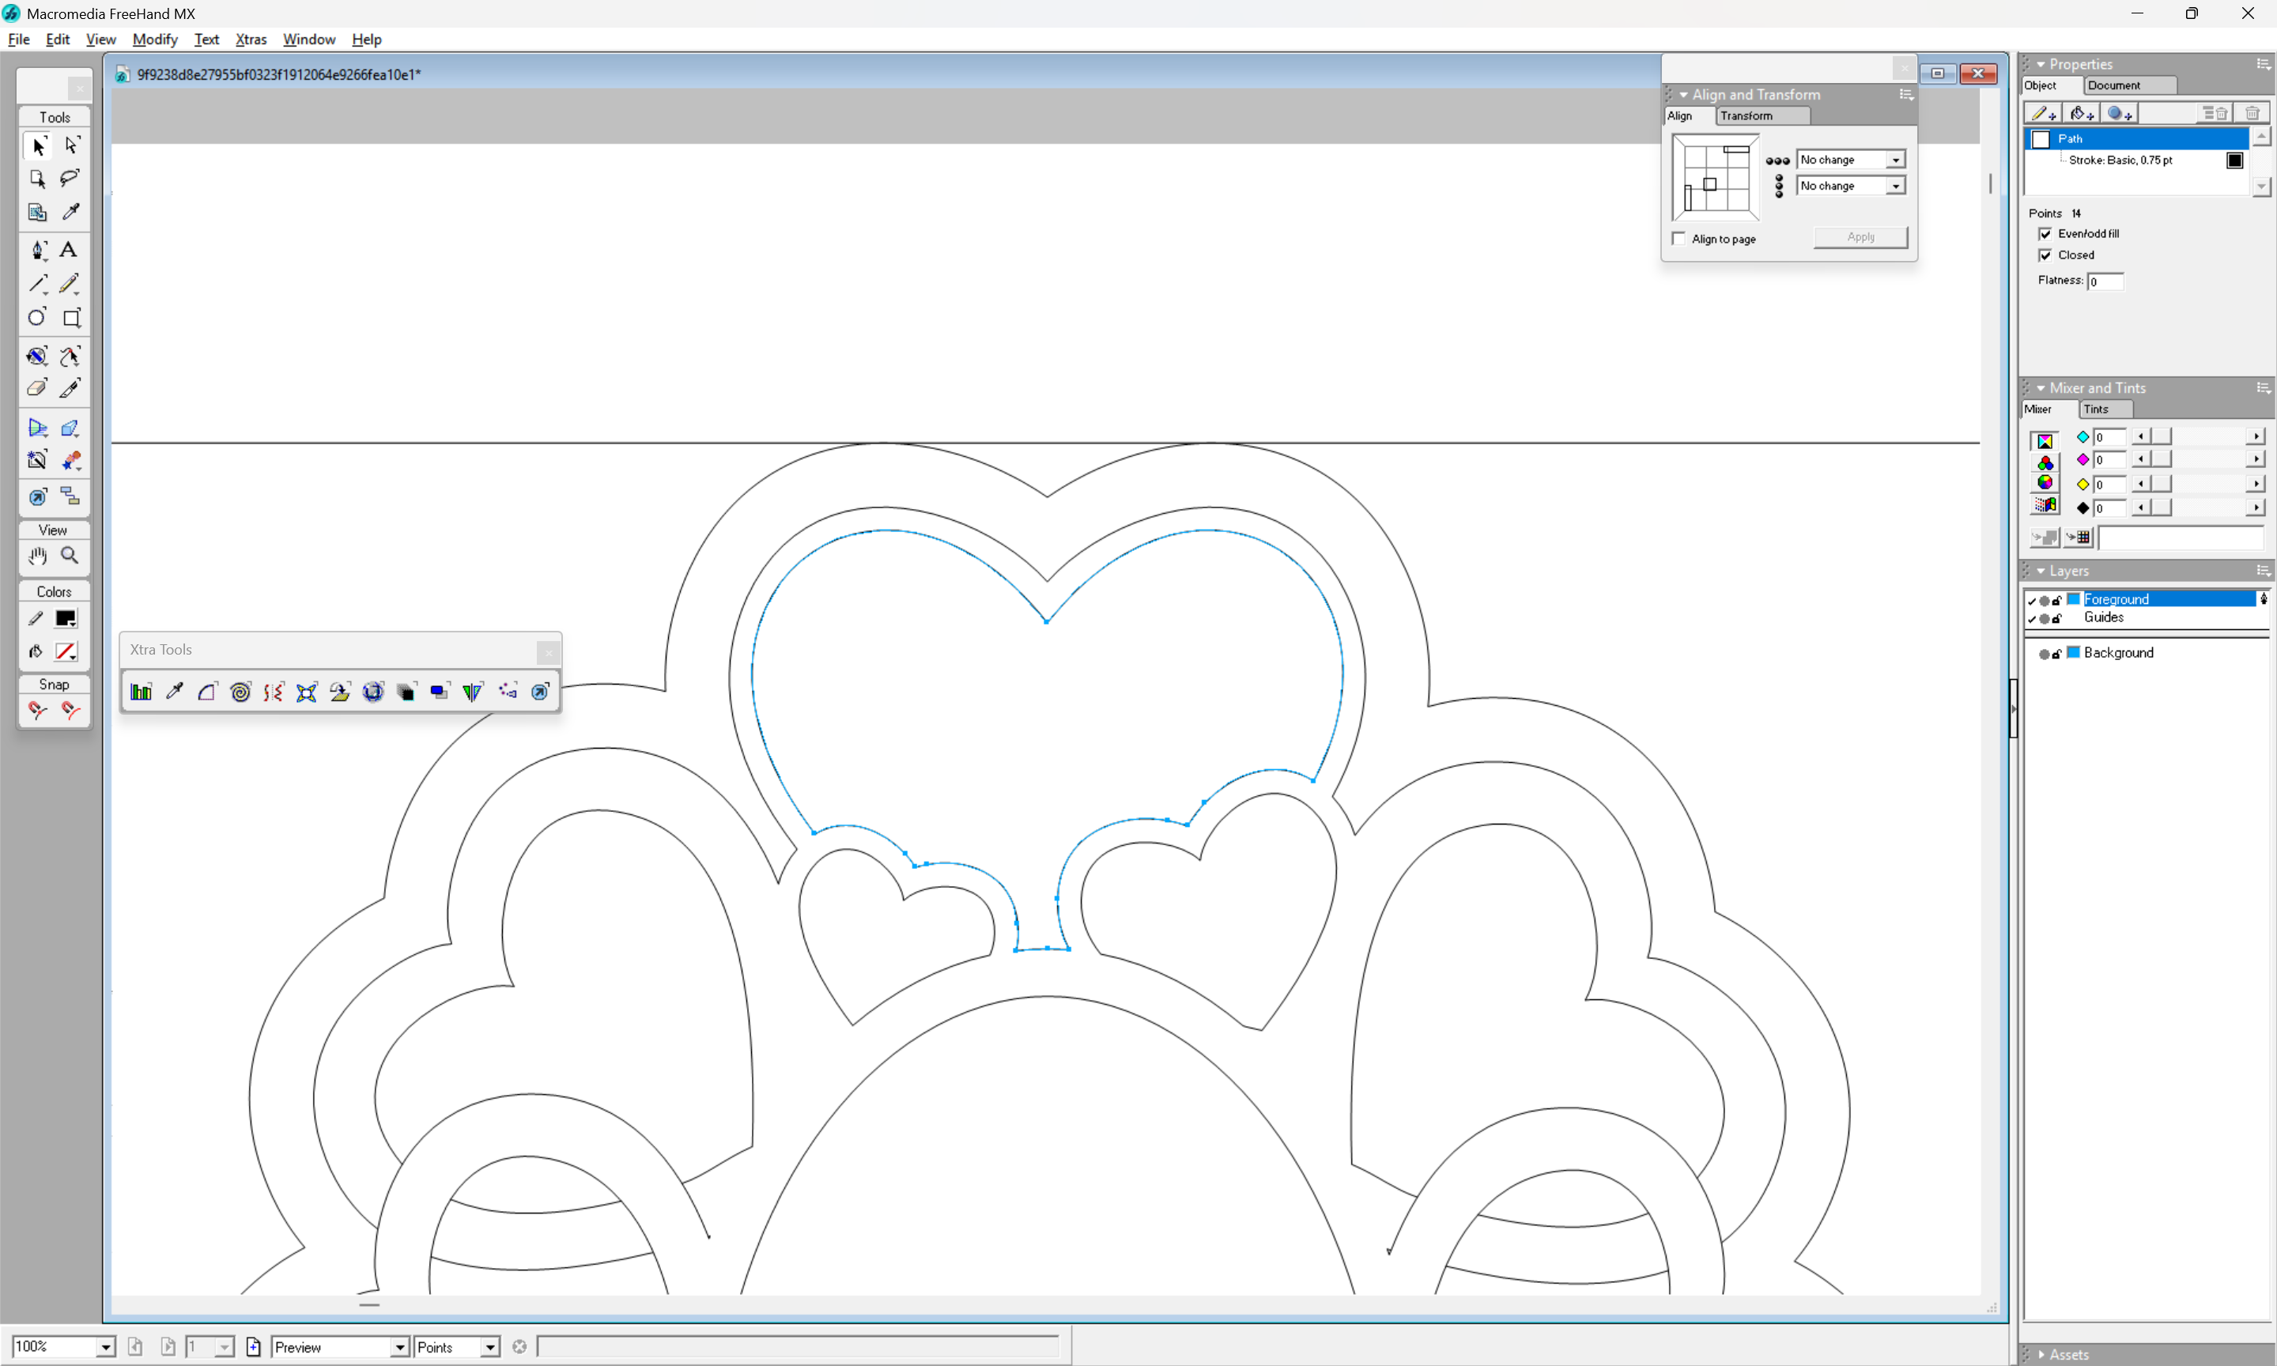The width and height of the screenshot is (2277, 1366).
Task: Click the black stroke color swatch in Properties
Action: pos(2234,160)
